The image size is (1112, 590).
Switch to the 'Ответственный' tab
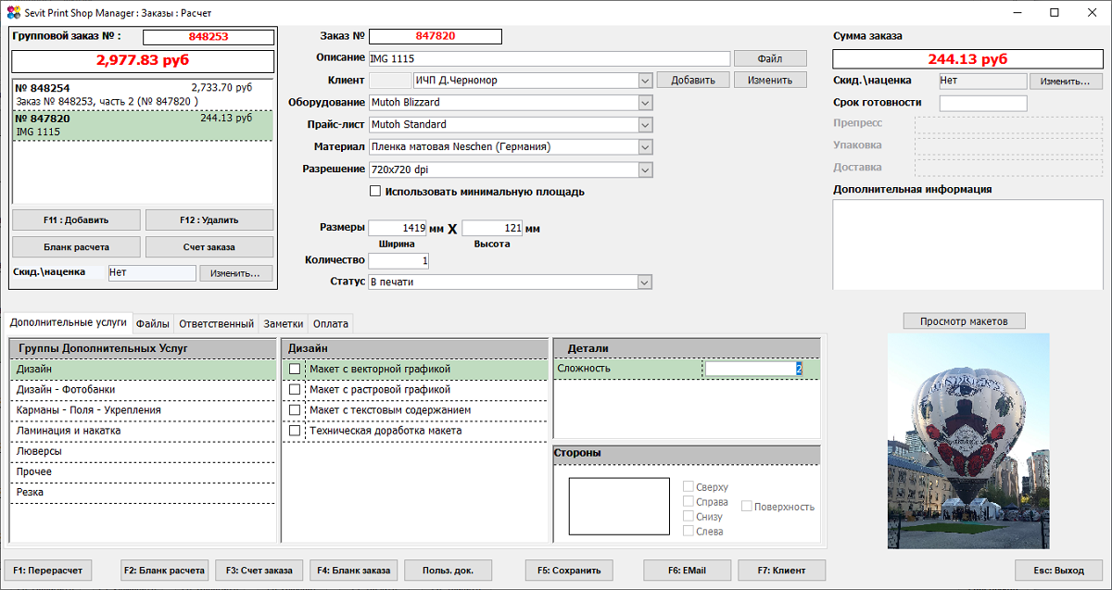pos(216,324)
